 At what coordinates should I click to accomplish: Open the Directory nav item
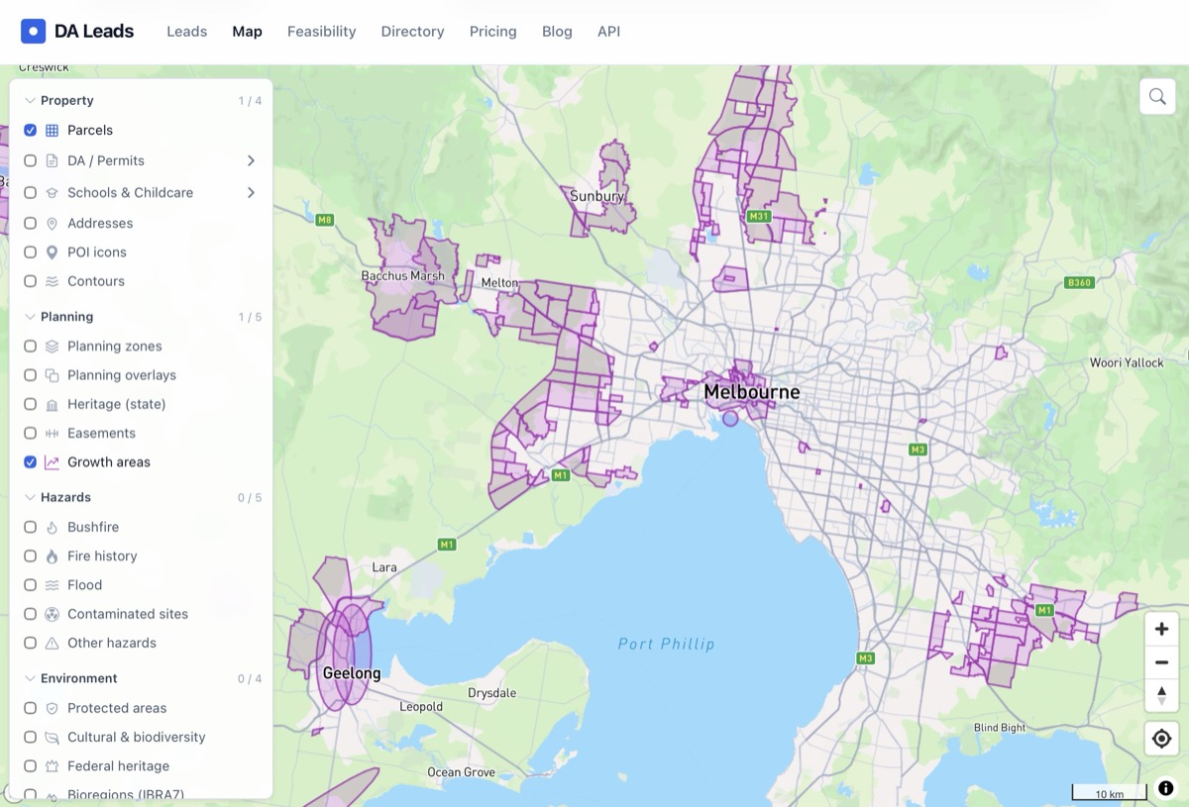pos(412,32)
